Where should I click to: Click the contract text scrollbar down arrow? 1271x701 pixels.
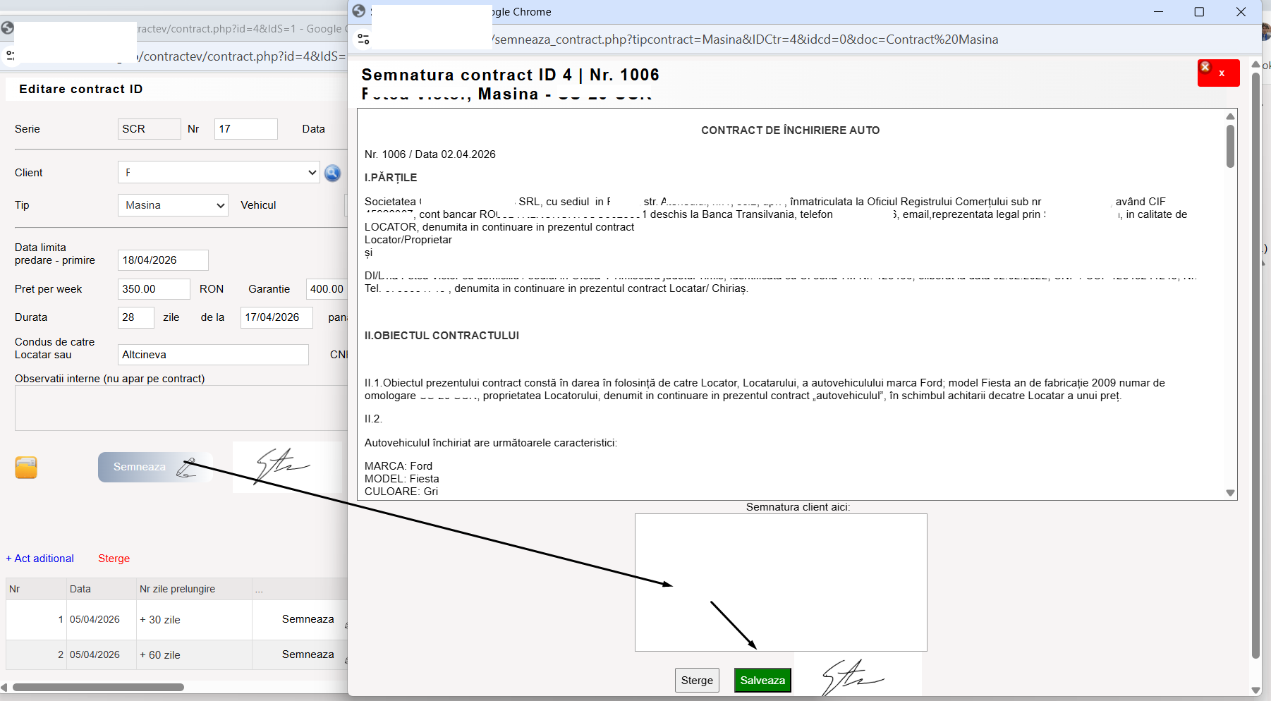click(x=1230, y=493)
